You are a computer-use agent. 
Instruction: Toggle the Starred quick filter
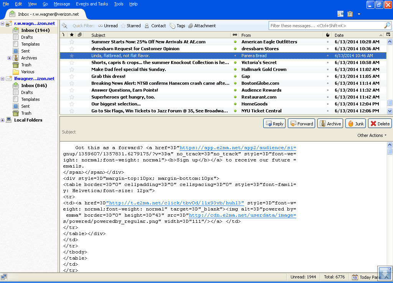pos(130,26)
